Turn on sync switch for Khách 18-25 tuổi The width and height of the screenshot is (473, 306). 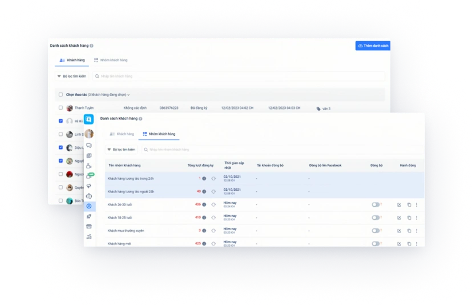[x=375, y=218]
